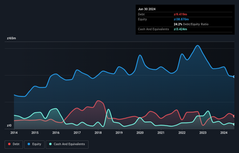239x153 pixels.
Task: Click Cash And Equivalents label in tooltip
Action: [x=153, y=29]
